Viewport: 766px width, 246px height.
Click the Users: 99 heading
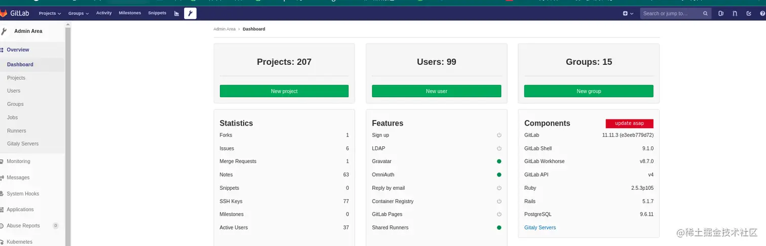(x=437, y=62)
